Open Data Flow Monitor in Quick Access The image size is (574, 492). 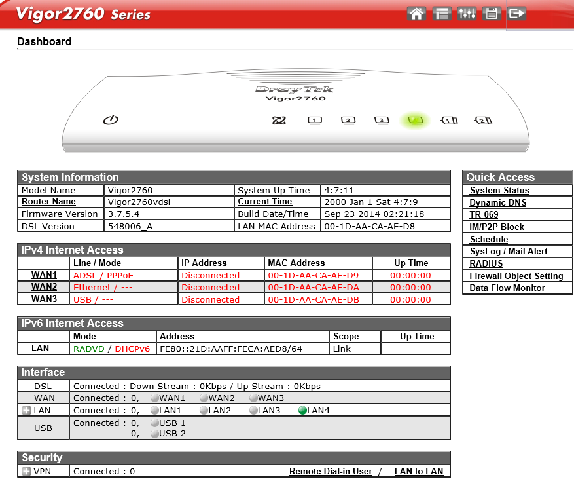[x=507, y=288]
